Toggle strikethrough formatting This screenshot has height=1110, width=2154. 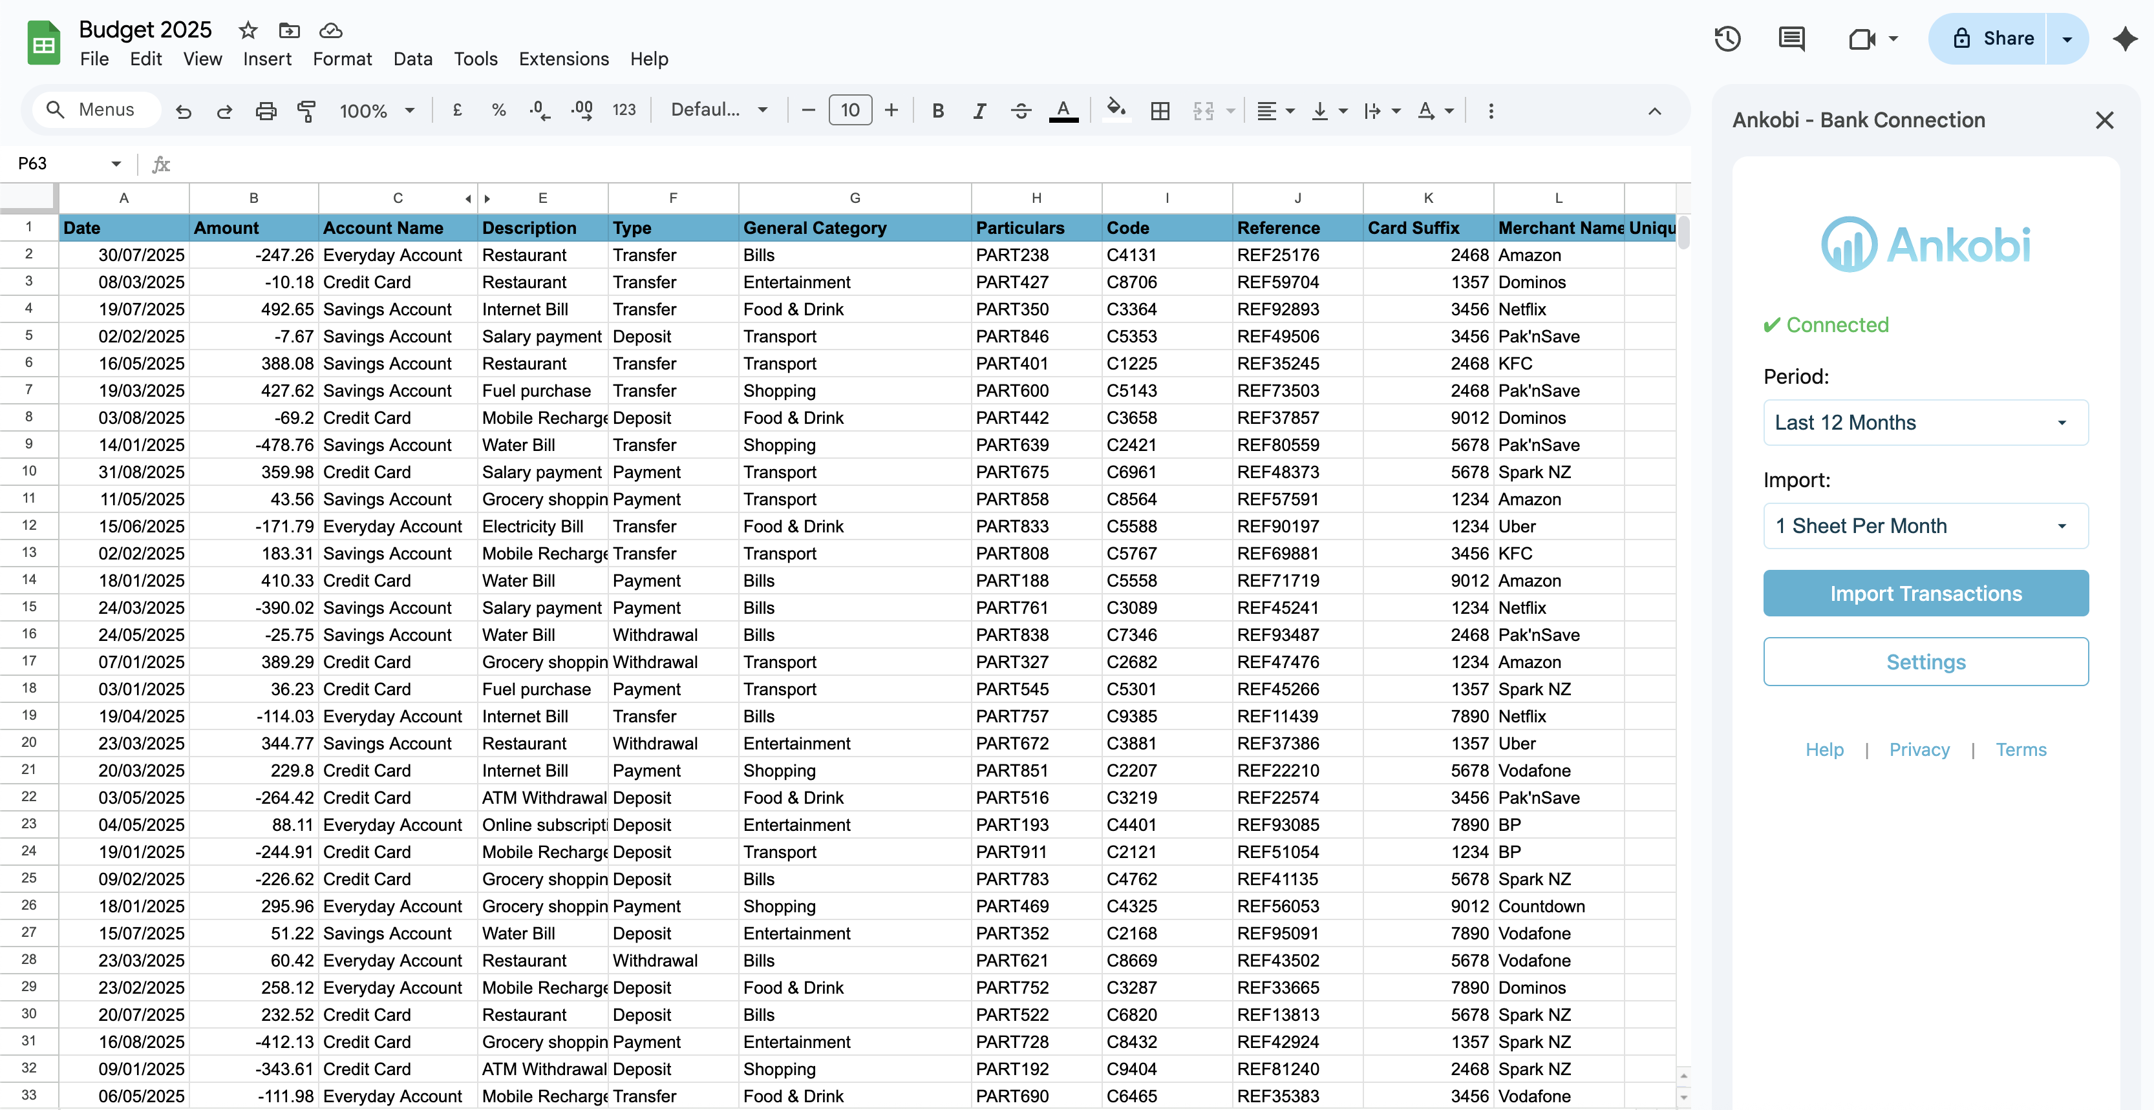[x=1021, y=110]
